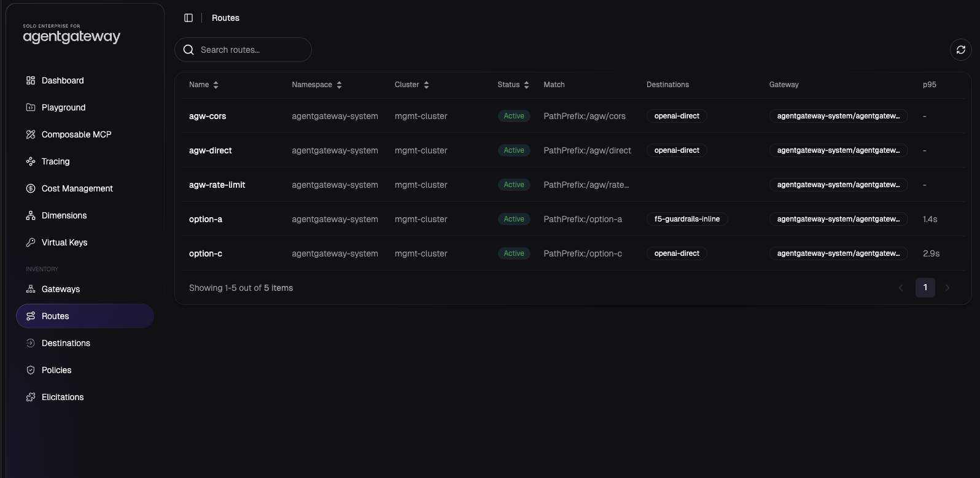Go to Gateways inventory
The image size is (980, 478).
coord(85,289)
